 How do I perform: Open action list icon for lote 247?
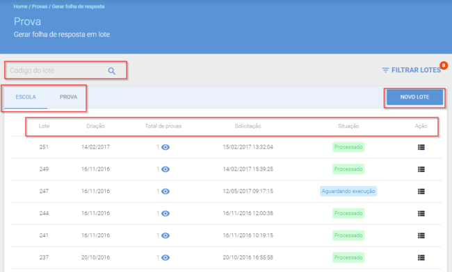(421, 192)
